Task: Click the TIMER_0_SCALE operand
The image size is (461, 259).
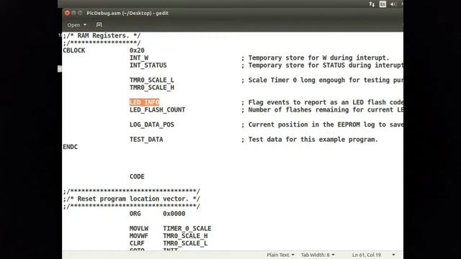Action: click(187, 229)
